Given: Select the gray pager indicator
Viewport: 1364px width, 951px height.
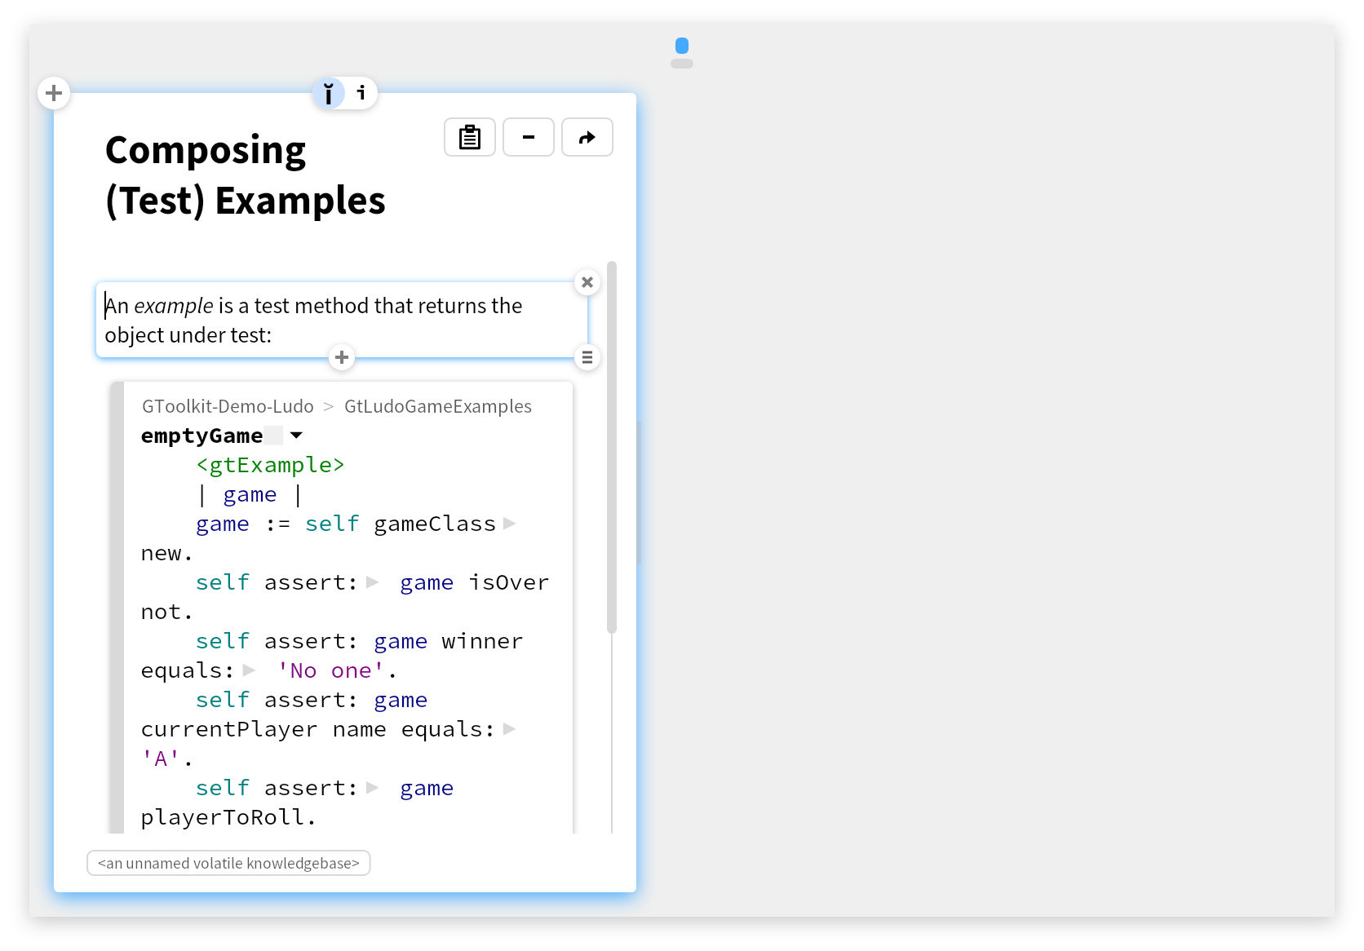Looking at the screenshot, I should tap(682, 64).
